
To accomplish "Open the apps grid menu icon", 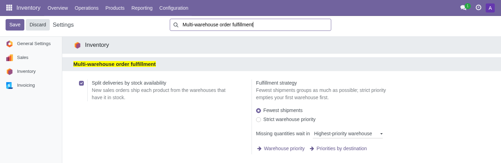I will click(9, 8).
